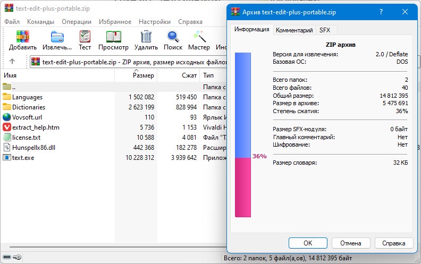Click the parent folder '..' icon

(7, 87)
